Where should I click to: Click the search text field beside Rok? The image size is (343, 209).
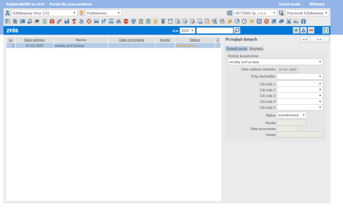[x=214, y=31]
